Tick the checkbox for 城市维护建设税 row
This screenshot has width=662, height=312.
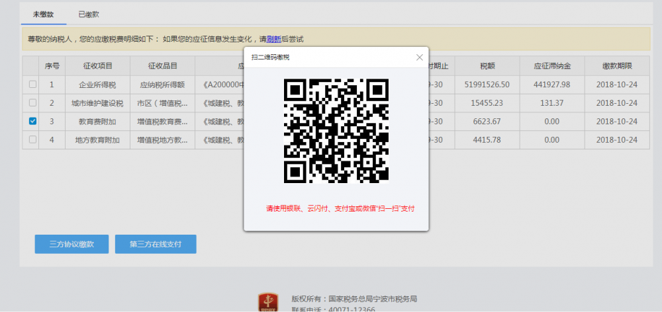32,103
